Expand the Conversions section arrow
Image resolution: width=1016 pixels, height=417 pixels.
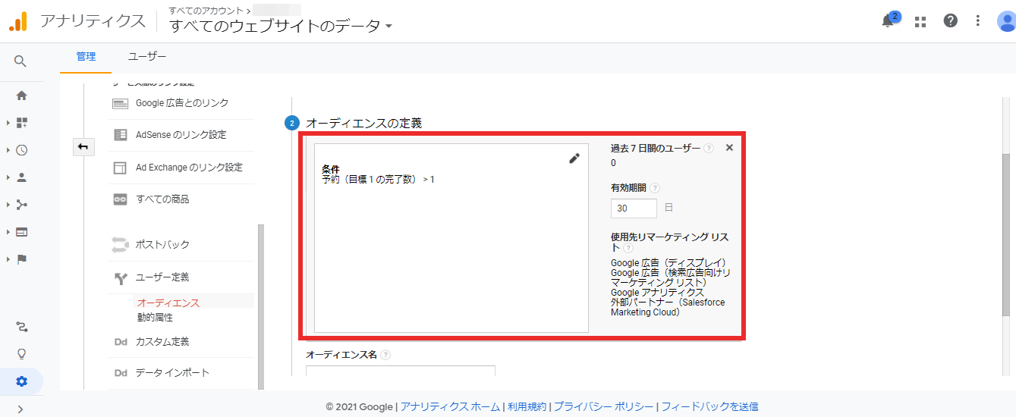point(8,259)
